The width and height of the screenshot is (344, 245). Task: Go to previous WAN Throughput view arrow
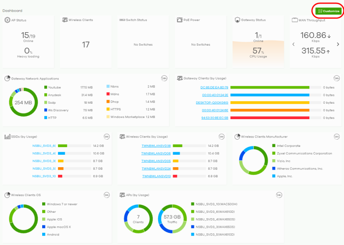point(293,44)
